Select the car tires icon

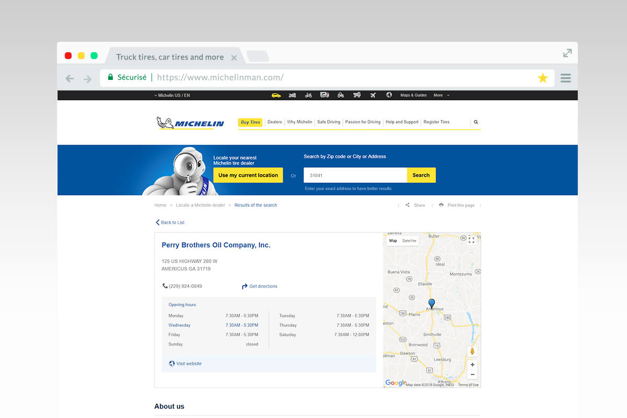pos(276,95)
